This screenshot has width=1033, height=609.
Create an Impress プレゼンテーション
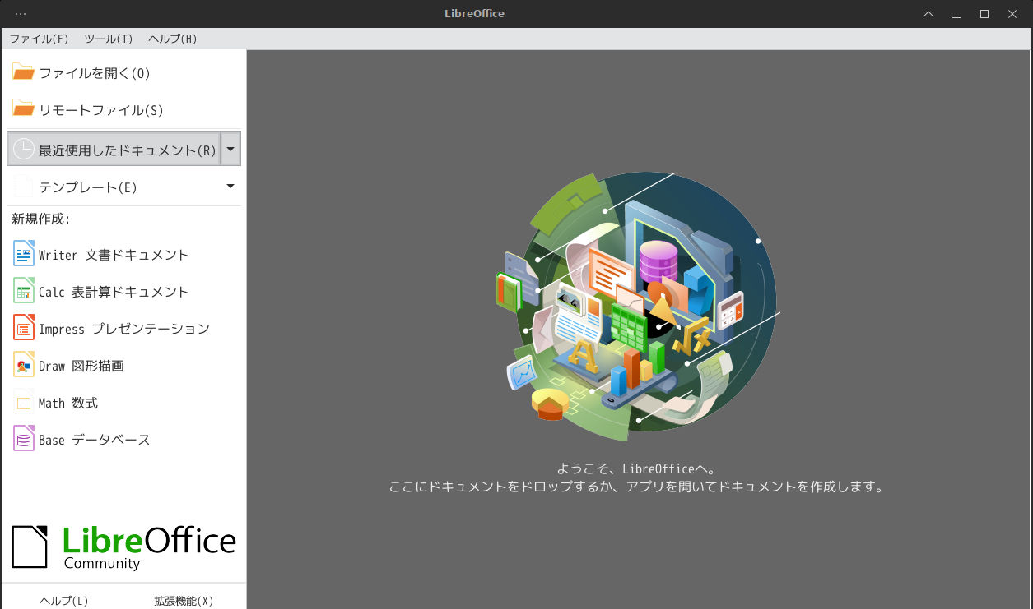(x=123, y=328)
